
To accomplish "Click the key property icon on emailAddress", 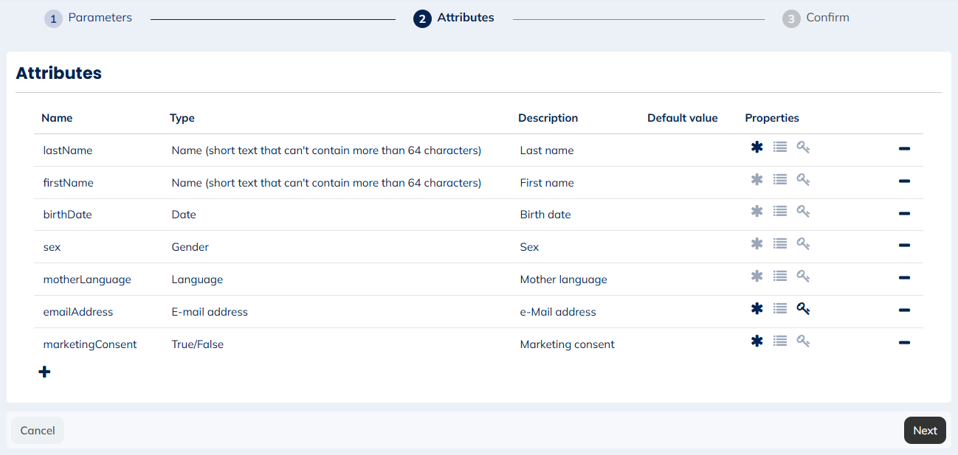I will pyautogui.click(x=803, y=308).
